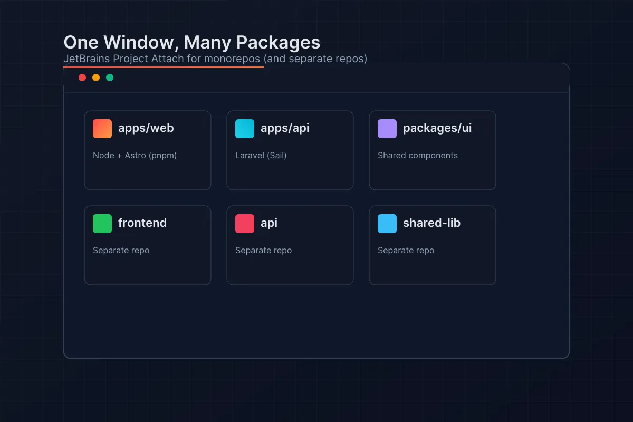633x422 pixels.
Task: Select the blue shared-lib repo icon
Action: 387,223
